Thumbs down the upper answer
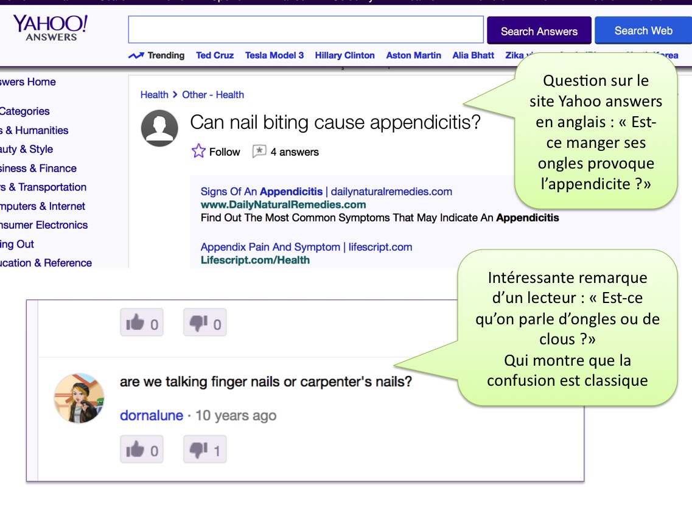The width and height of the screenshot is (692, 519). tap(204, 322)
